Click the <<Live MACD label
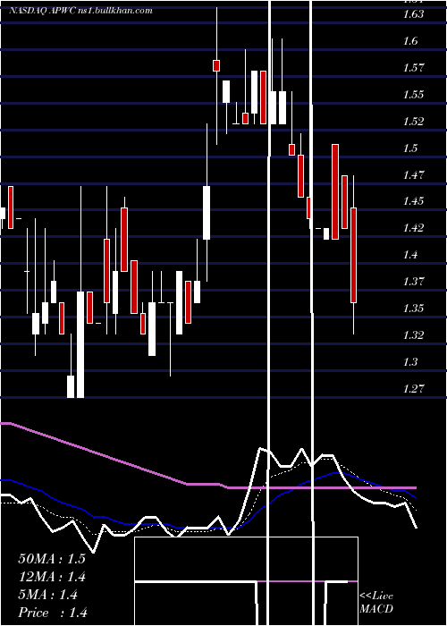Screen dimensions: 447x626 point(376,602)
